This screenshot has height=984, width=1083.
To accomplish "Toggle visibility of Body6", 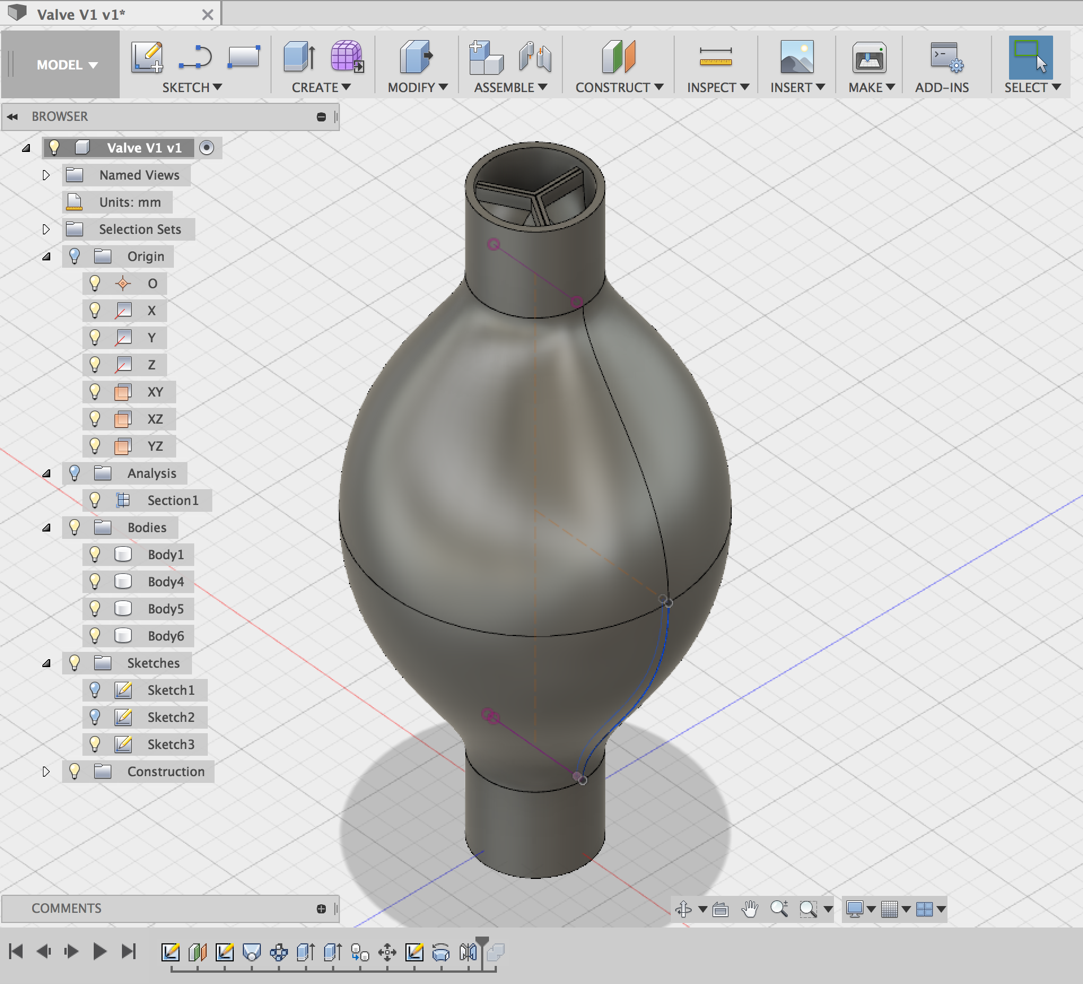I will point(95,636).
